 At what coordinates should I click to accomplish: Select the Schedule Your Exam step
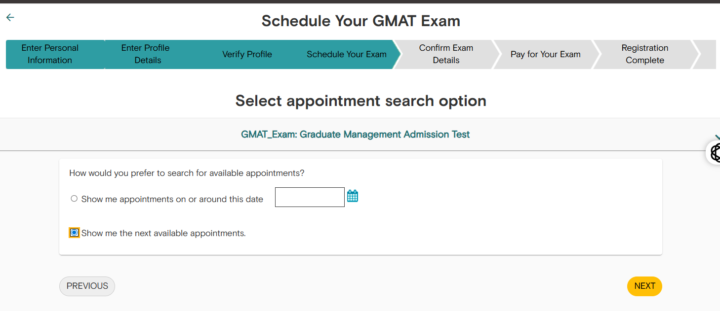click(x=346, y=54)
